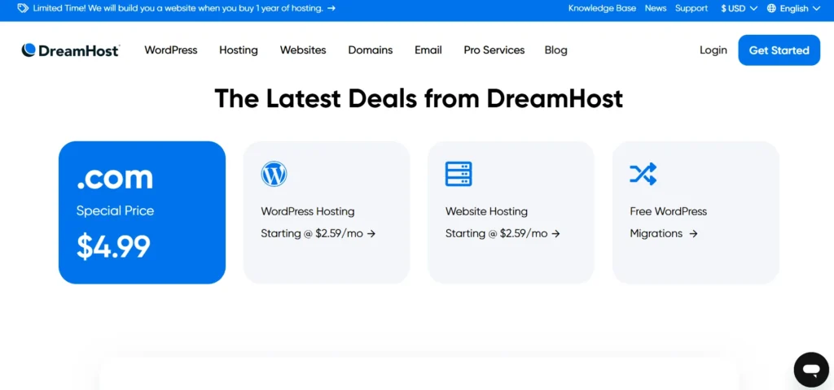834x390 pixels.
Task: Select Domains in the navigation bar
Action: pos(371,50)
